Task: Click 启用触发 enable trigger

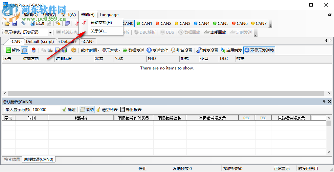Action: [231, 50]
